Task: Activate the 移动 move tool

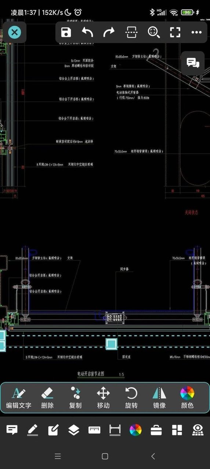Action: point(103,398)
